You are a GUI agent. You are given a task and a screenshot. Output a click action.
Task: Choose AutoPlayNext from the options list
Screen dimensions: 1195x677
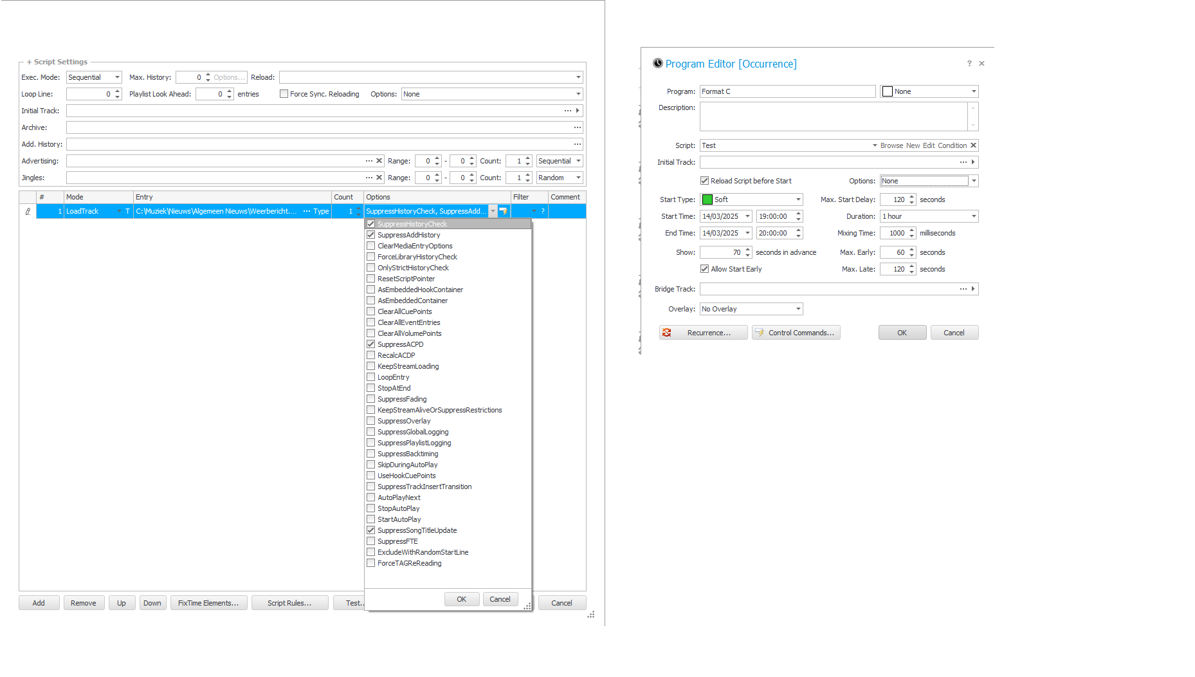pos(399,497)
